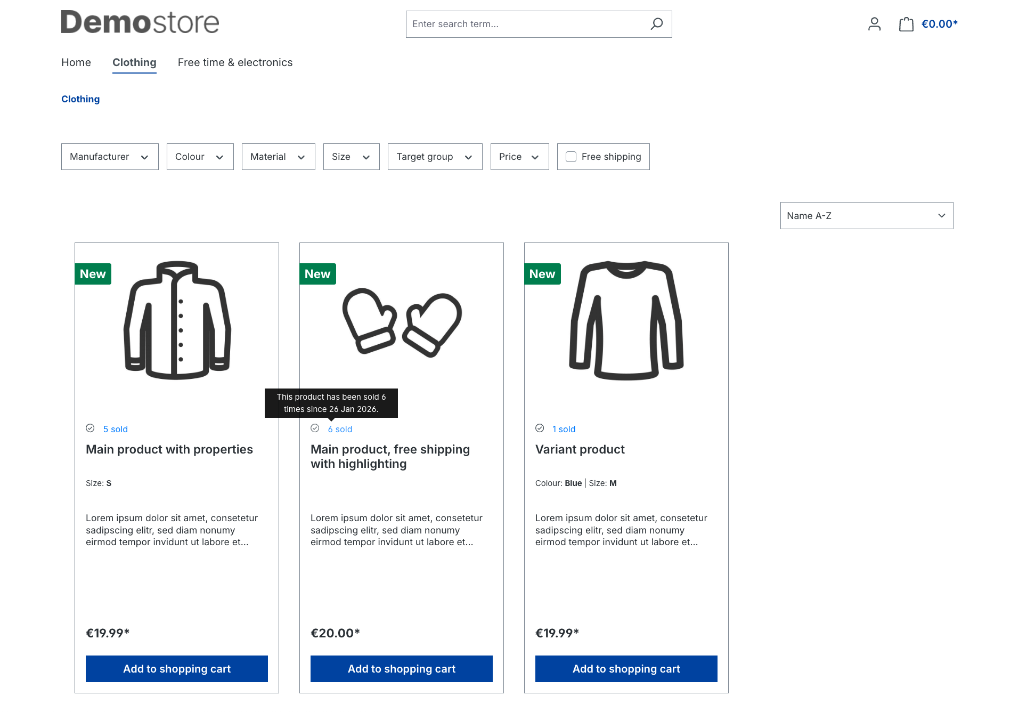Viewport: 1035px width, 712px height.
Task: Expand the Manufacturer filter dropdown
Action: 110,157
